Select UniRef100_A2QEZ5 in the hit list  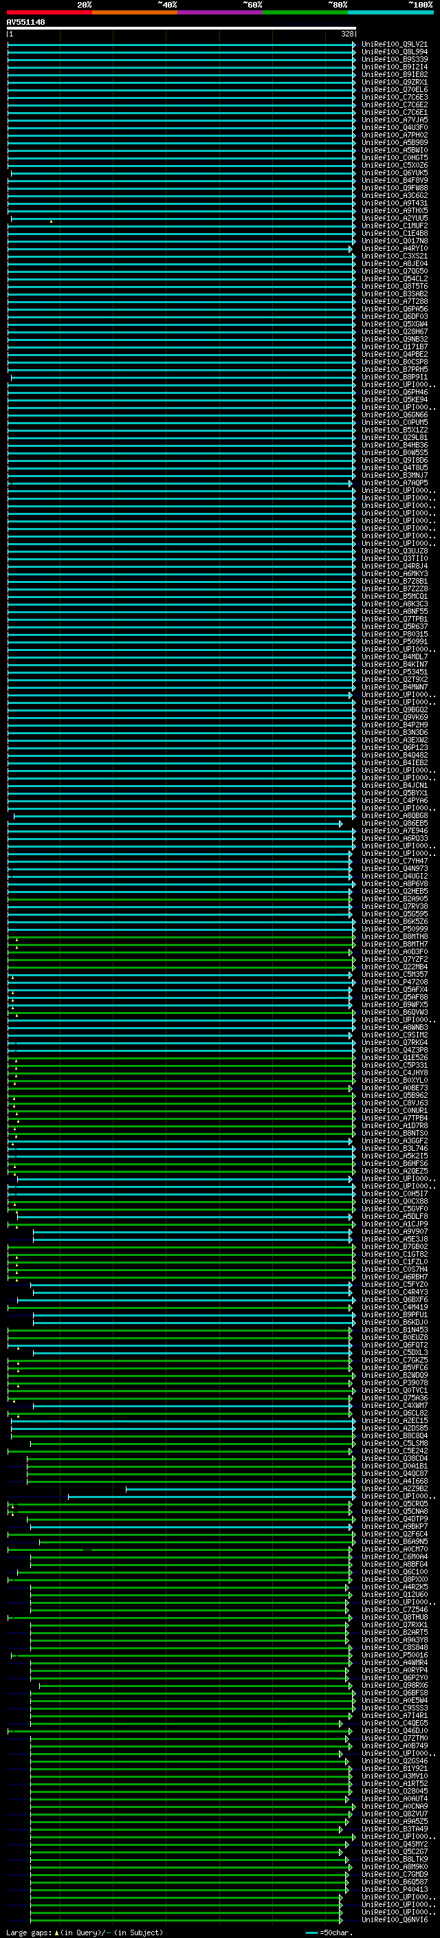pos(395,1171)
